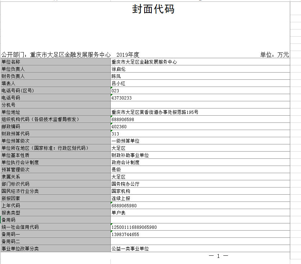Screen dimensions: 301x264
Task: Click the 政府会计制度 value cell
Action: (x=200, y=162)
